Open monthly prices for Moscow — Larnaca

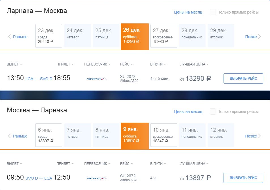[188, 112]
